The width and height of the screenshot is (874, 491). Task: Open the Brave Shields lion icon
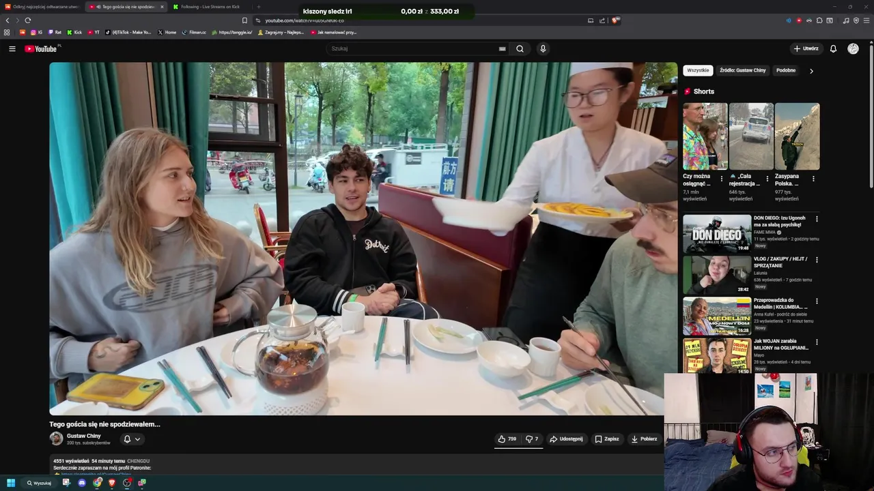pyautogui.click(x=615, y=20)
